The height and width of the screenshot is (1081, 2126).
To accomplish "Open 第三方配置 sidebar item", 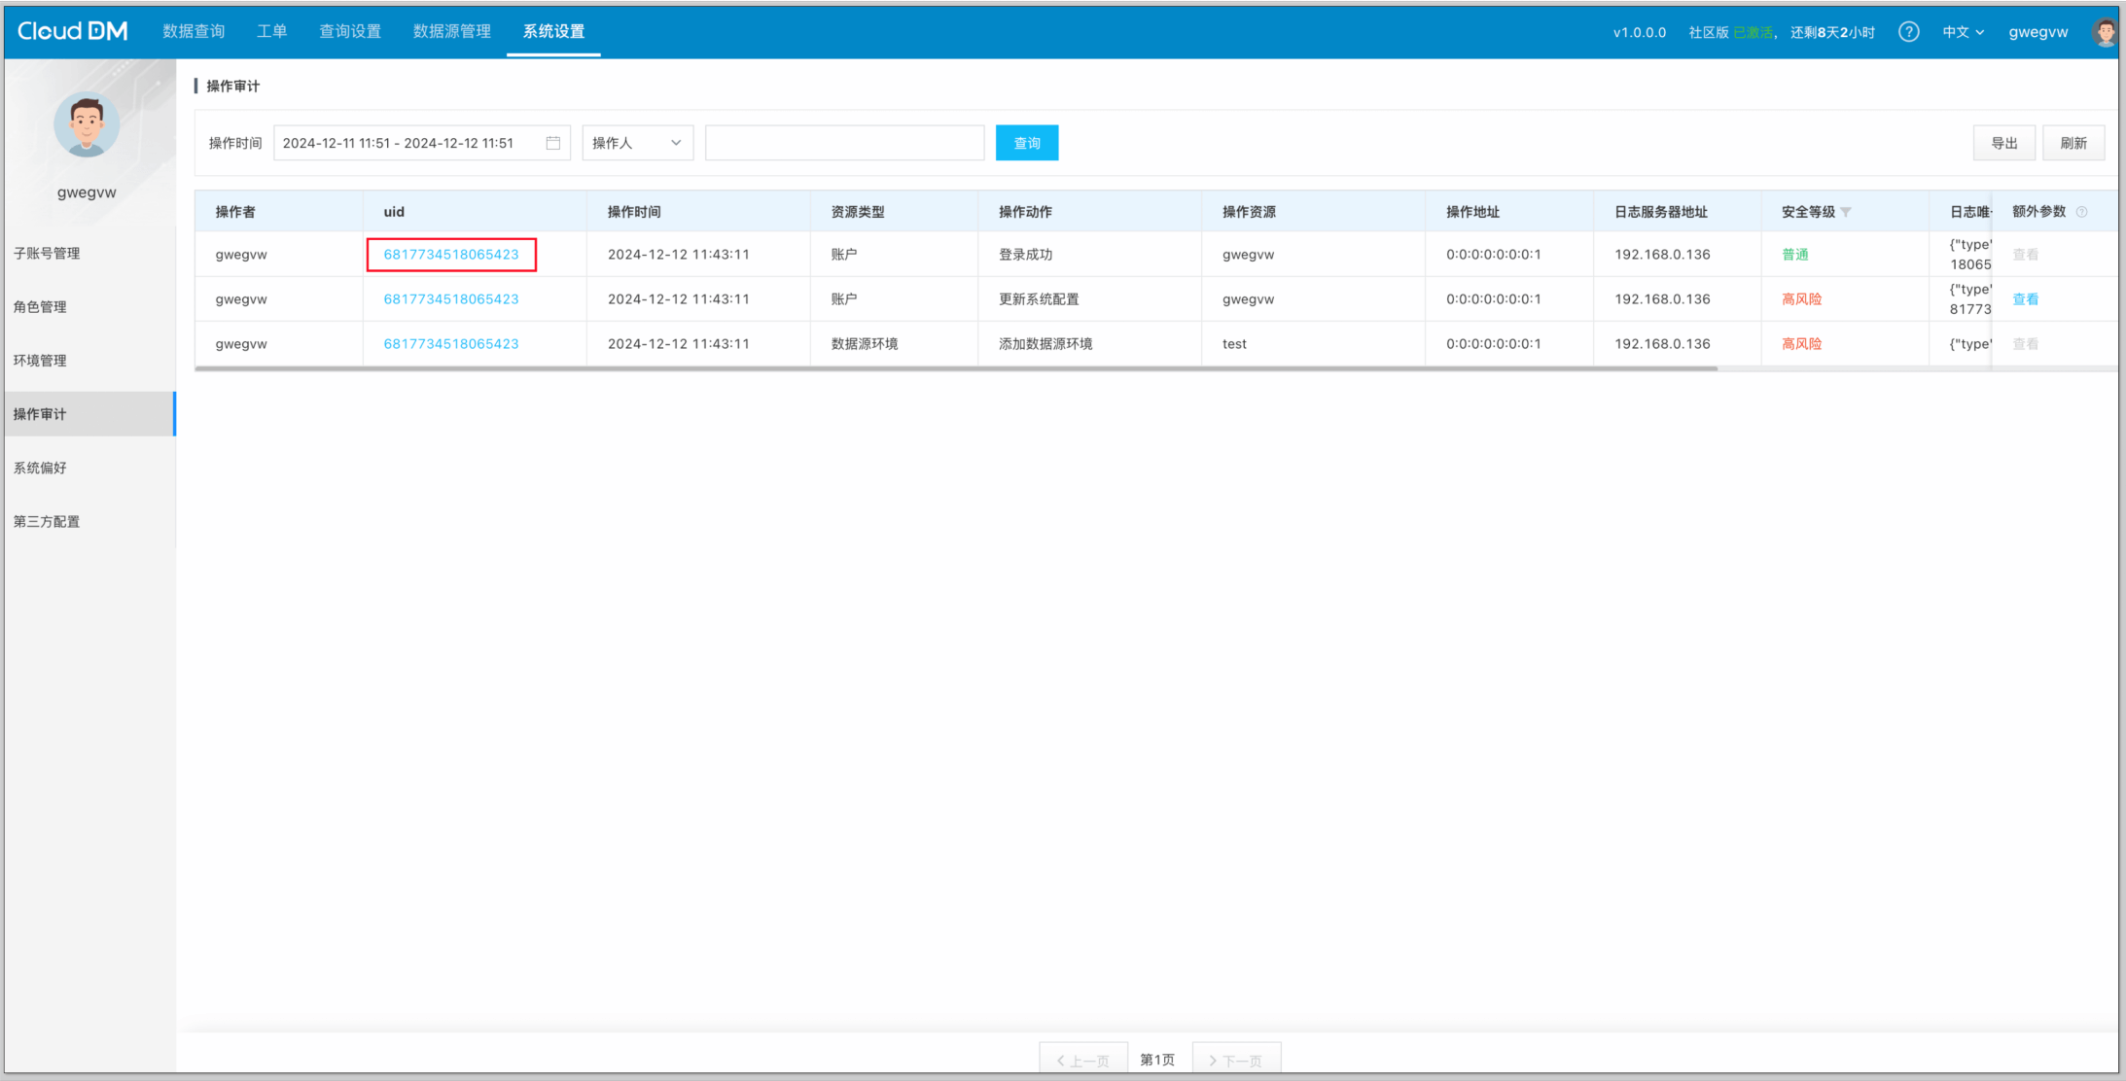I will click(x=47, y=521).
